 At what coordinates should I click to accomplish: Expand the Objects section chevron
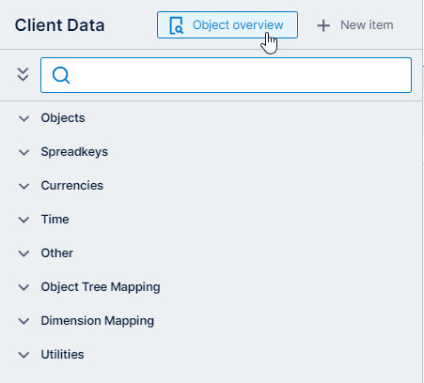tap(24, 118)
